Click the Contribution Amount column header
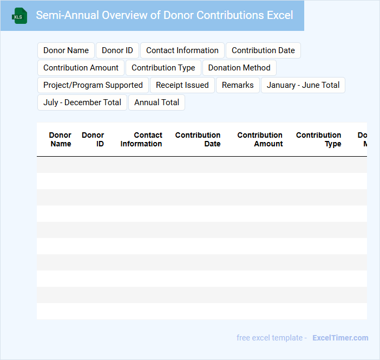The height and width of the screenshot is (360, 380). tap(260, 139)
